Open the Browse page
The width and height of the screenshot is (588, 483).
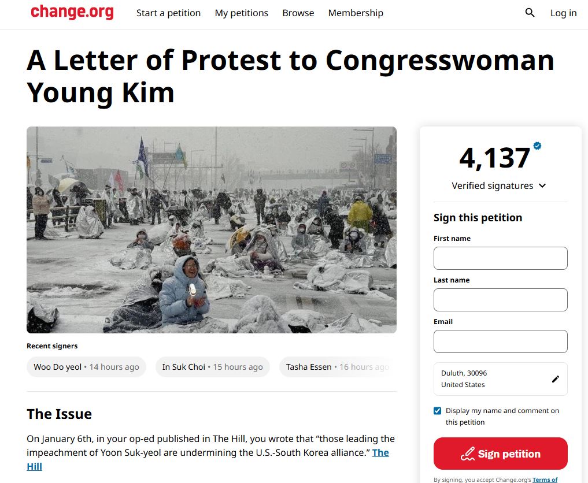(x=298, y=13)
